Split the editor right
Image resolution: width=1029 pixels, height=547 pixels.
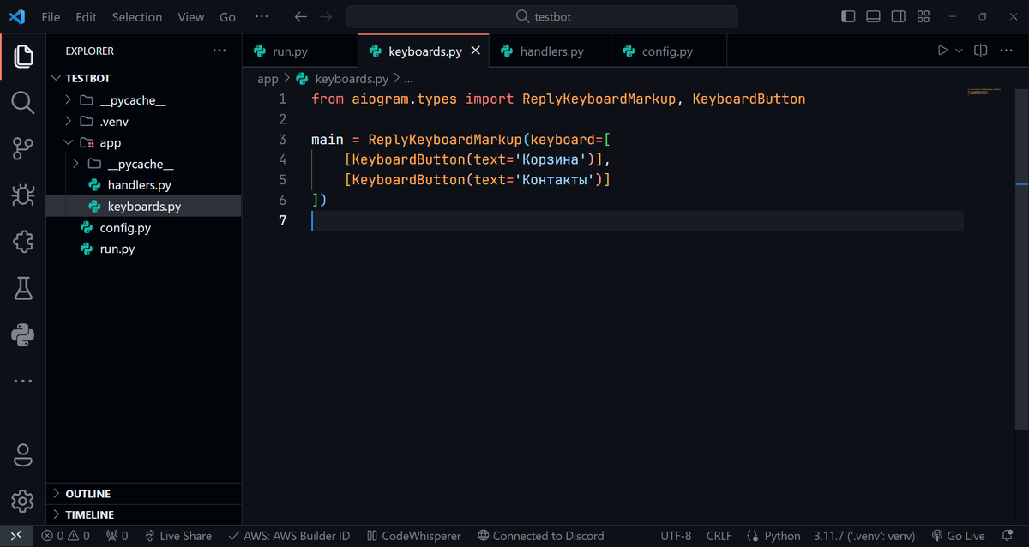(x=982, y=51)
